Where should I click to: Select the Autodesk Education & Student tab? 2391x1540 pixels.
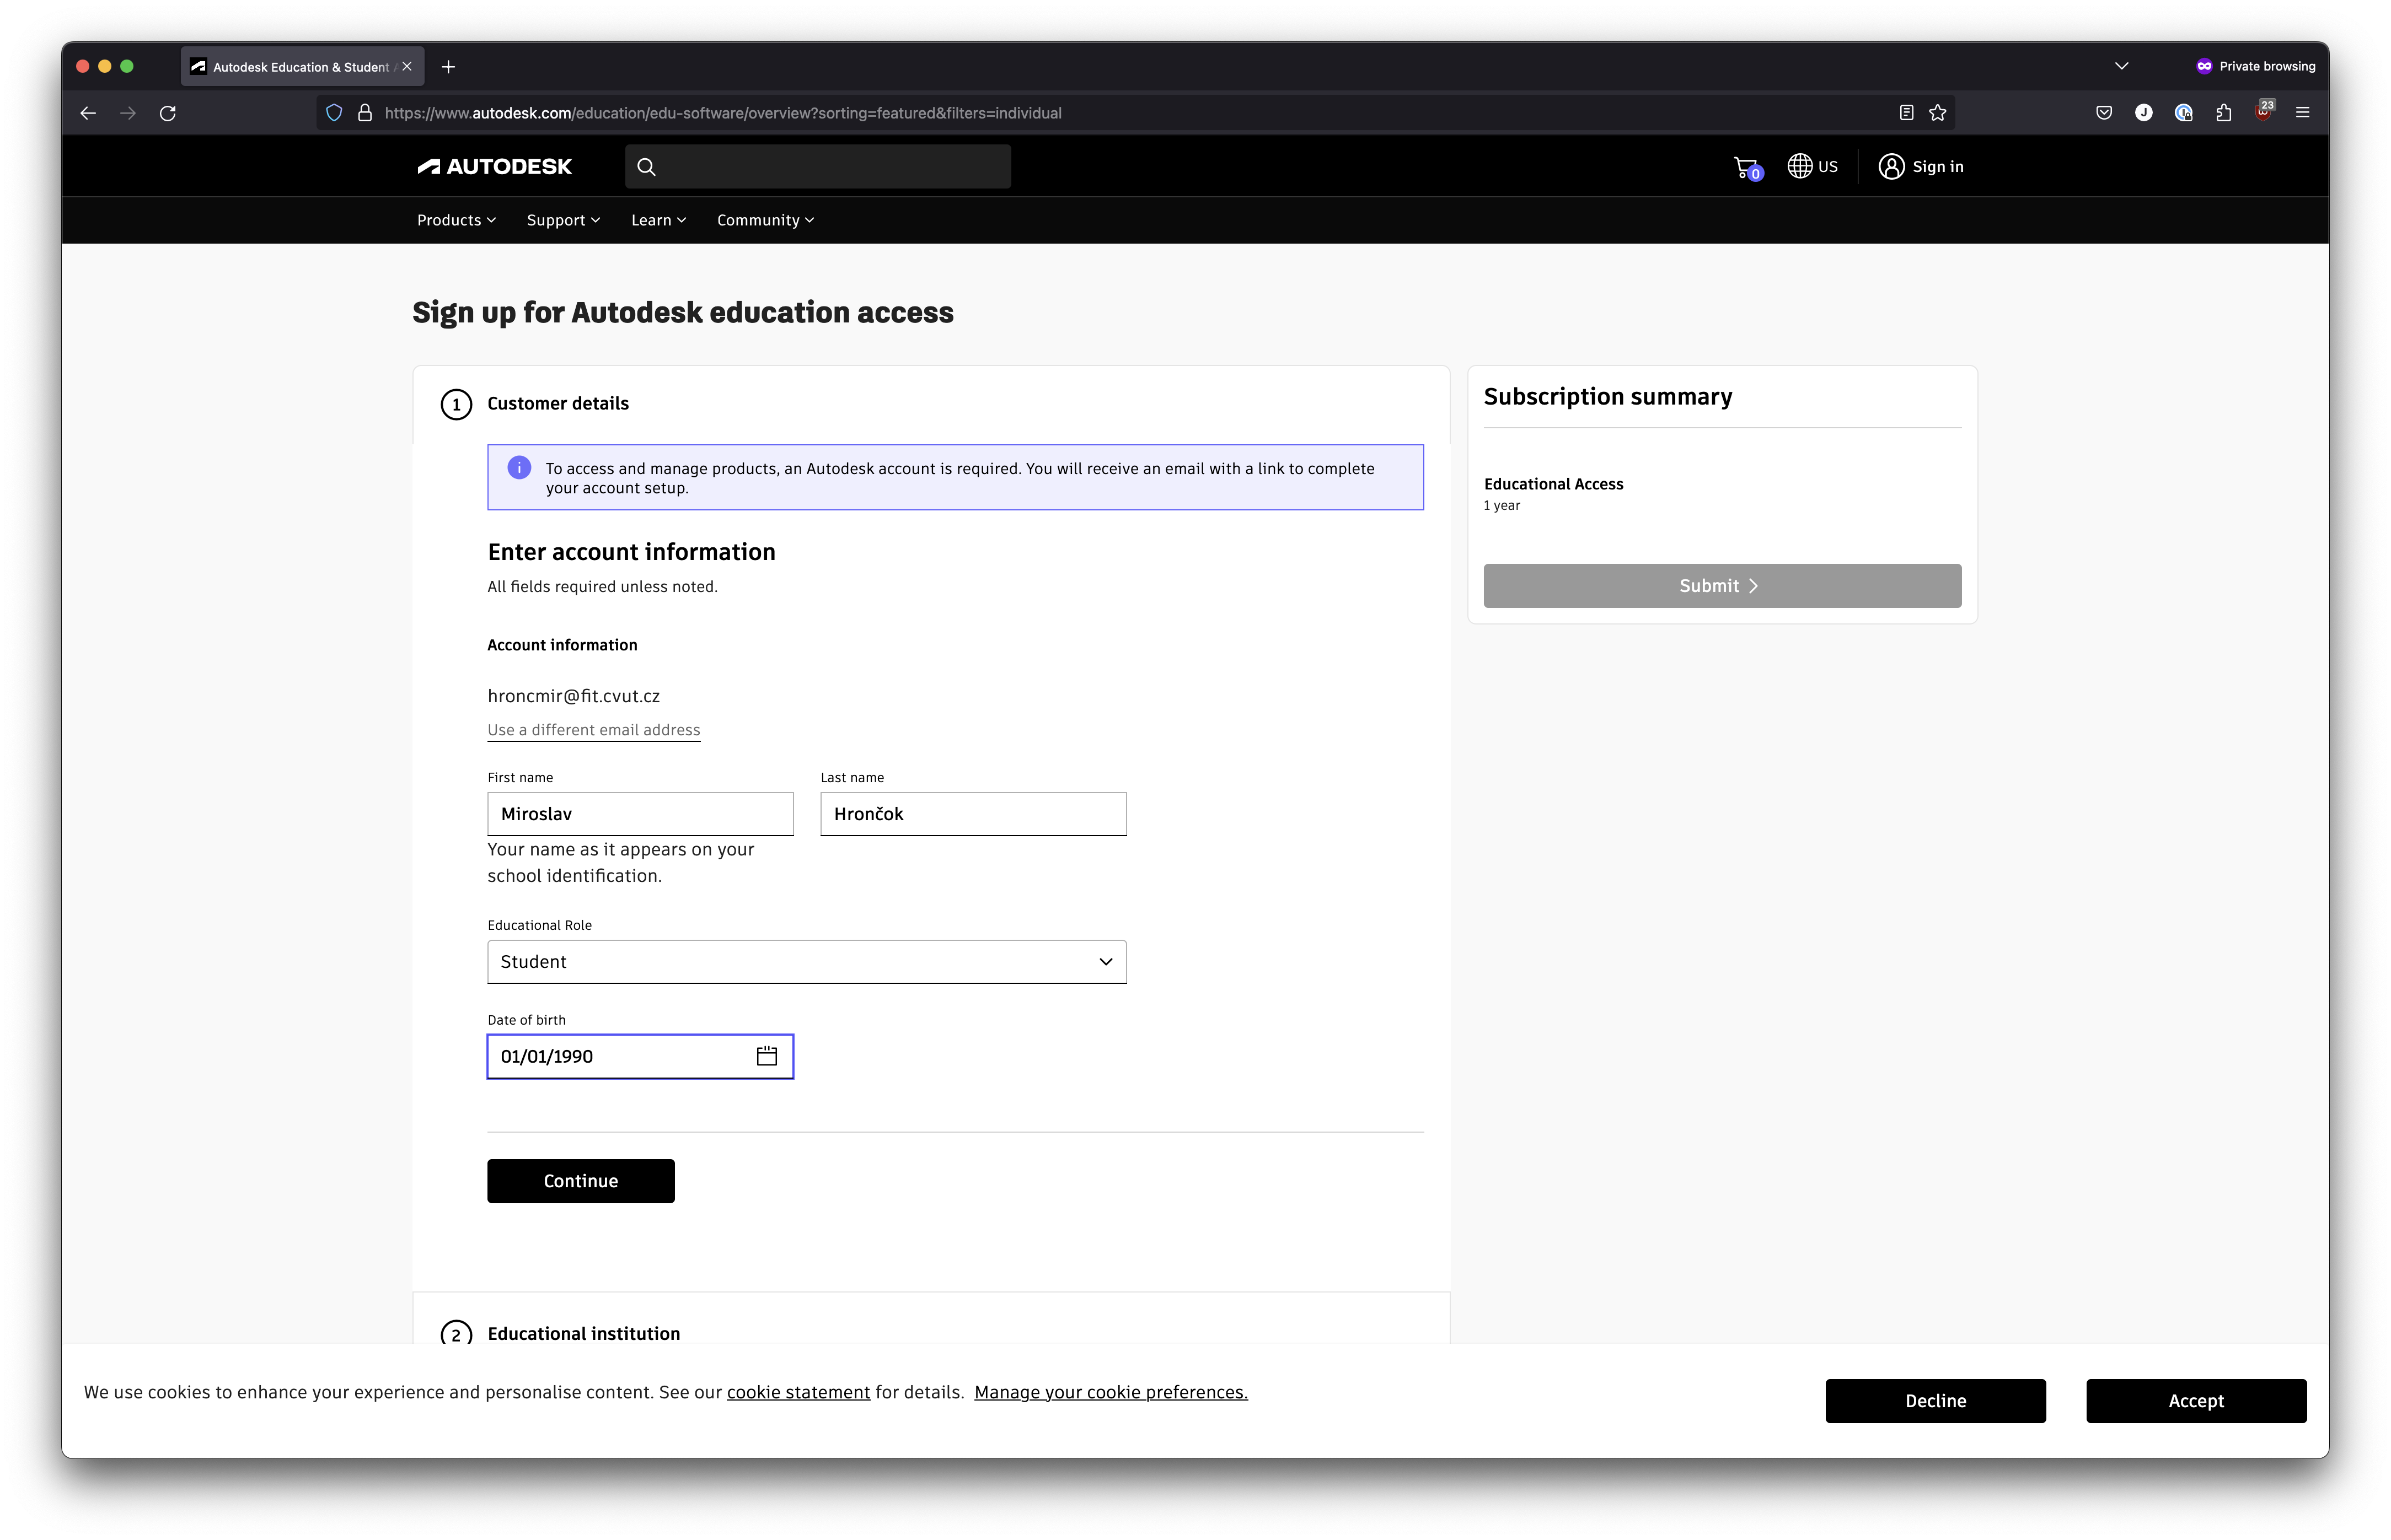[x=302, y=67]
